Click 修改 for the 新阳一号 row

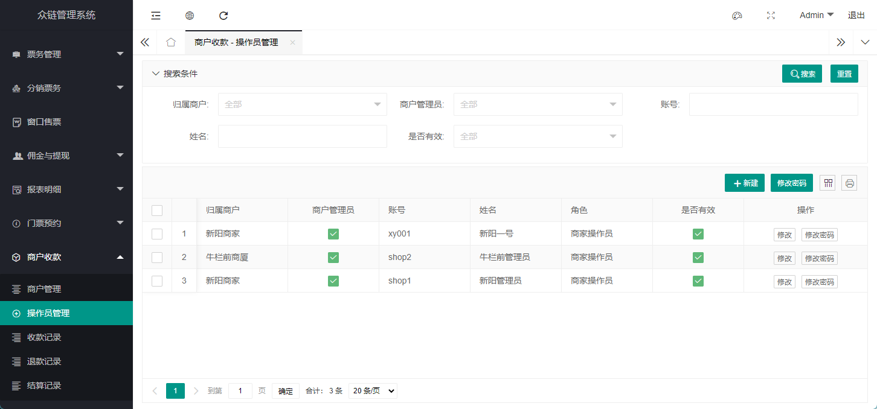pos(784,235)
